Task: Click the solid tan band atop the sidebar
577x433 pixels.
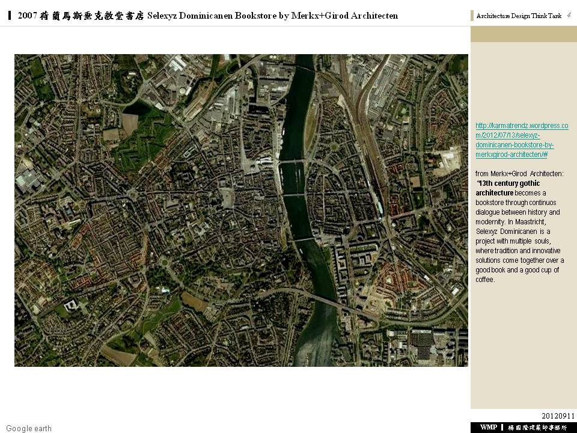Action: [524, 34]
